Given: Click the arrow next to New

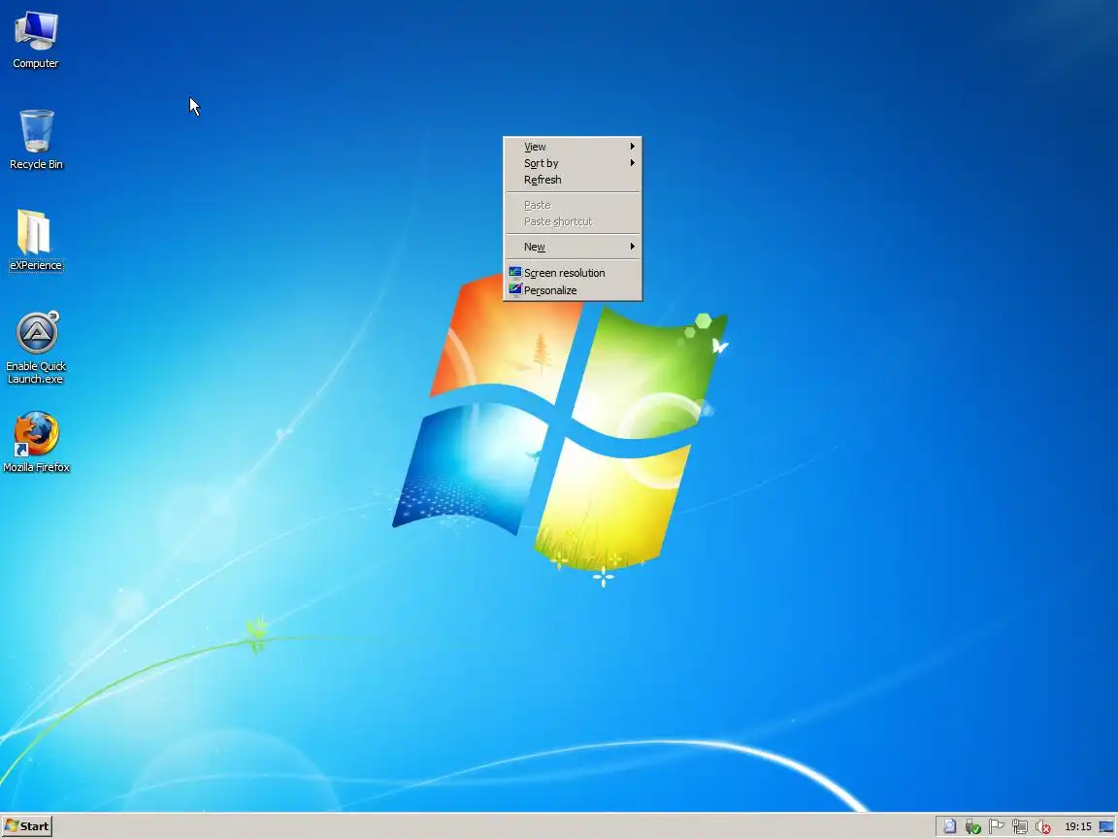Looking at the screenshot, I should pyautogui.click(x=632, y=247).
